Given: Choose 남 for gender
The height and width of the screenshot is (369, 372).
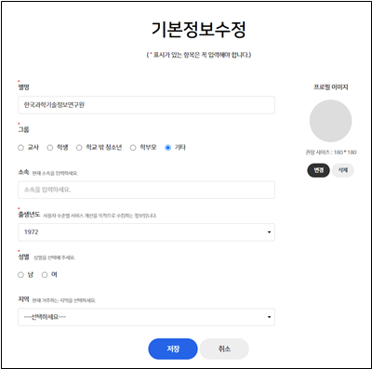Looking at the screenshot, I should click(20, 274).
